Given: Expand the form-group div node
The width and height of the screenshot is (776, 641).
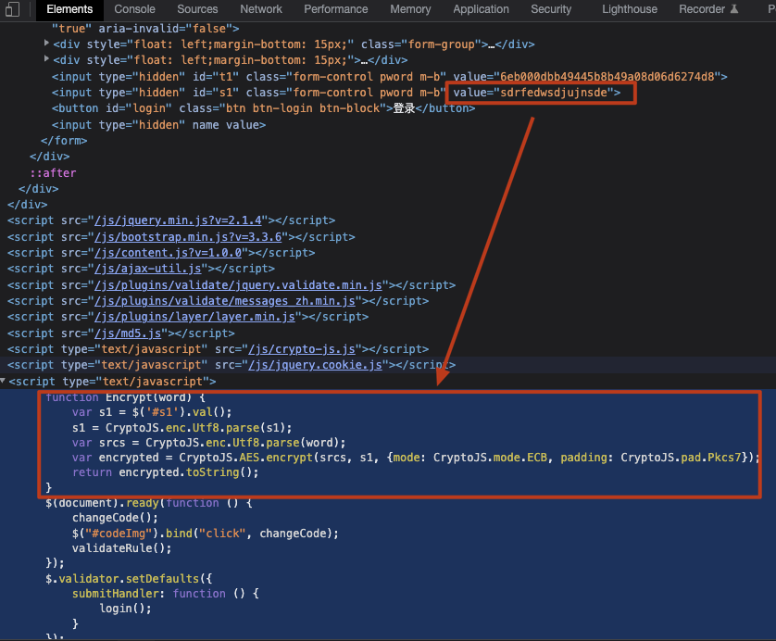Looking at the screenshot, I should 46,43.
